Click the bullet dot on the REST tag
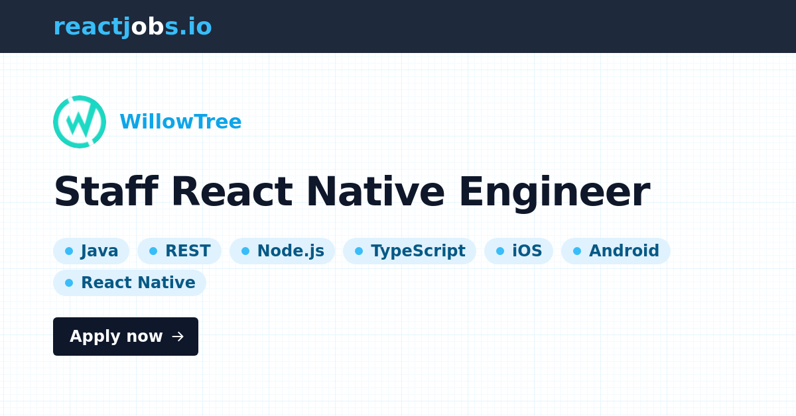796x416 pixels. pyautogui.click(x=154, y=251)
